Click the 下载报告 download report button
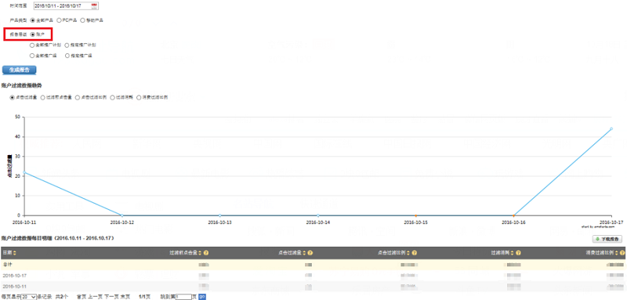Viewport: 627px width, 300px height. tap(607, 239)
